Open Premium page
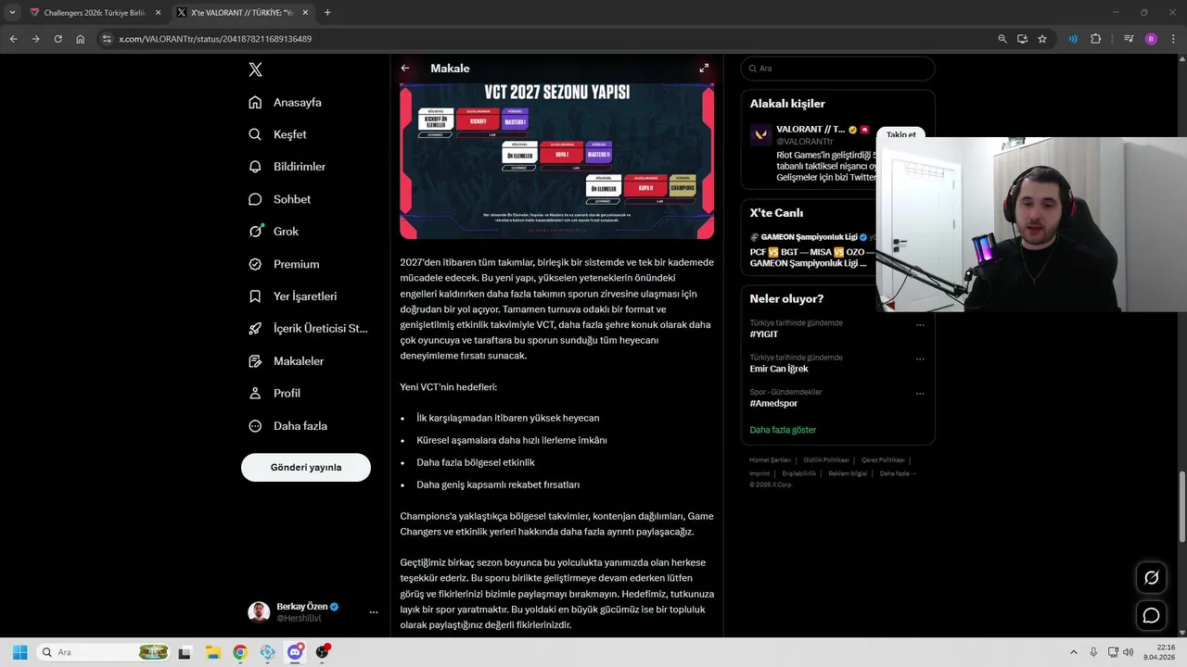Image resolution: width=1187 pixels, height=667 pixels. pos(284,264)
